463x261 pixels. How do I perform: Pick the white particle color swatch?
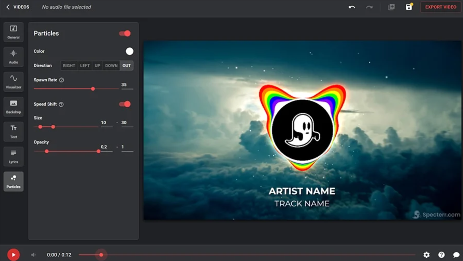[129, 51]
